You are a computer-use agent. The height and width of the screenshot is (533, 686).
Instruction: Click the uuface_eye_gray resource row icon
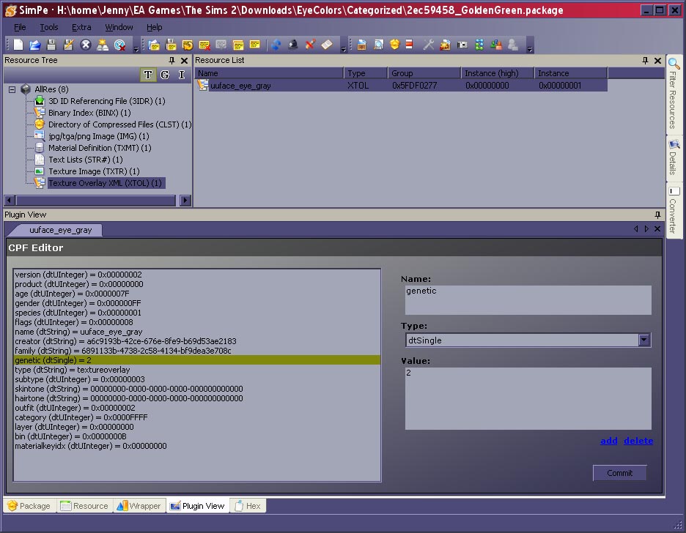pos(203,86)
